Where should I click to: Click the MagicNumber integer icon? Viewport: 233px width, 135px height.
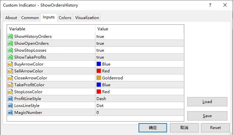(10, 113)
